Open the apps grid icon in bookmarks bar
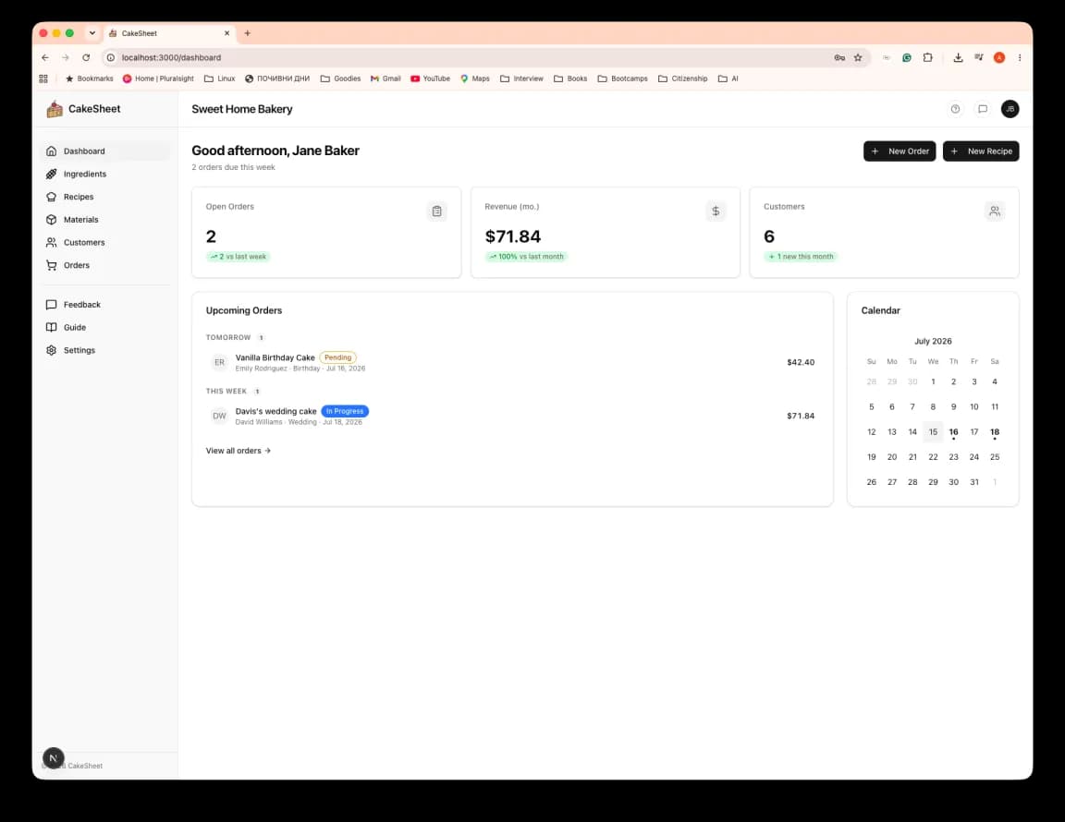1065x822 pixels. [x=43, y=79]
